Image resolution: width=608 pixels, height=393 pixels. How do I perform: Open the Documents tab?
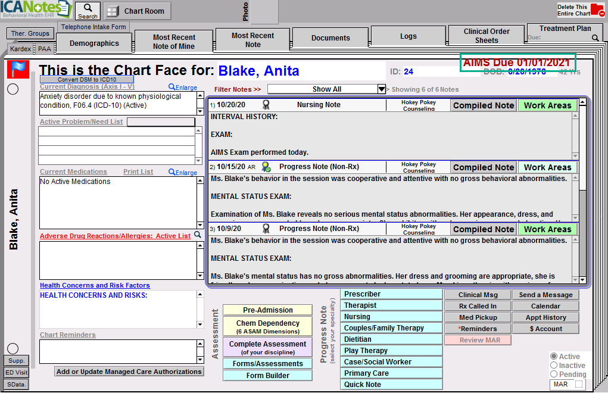click(330, 38)
